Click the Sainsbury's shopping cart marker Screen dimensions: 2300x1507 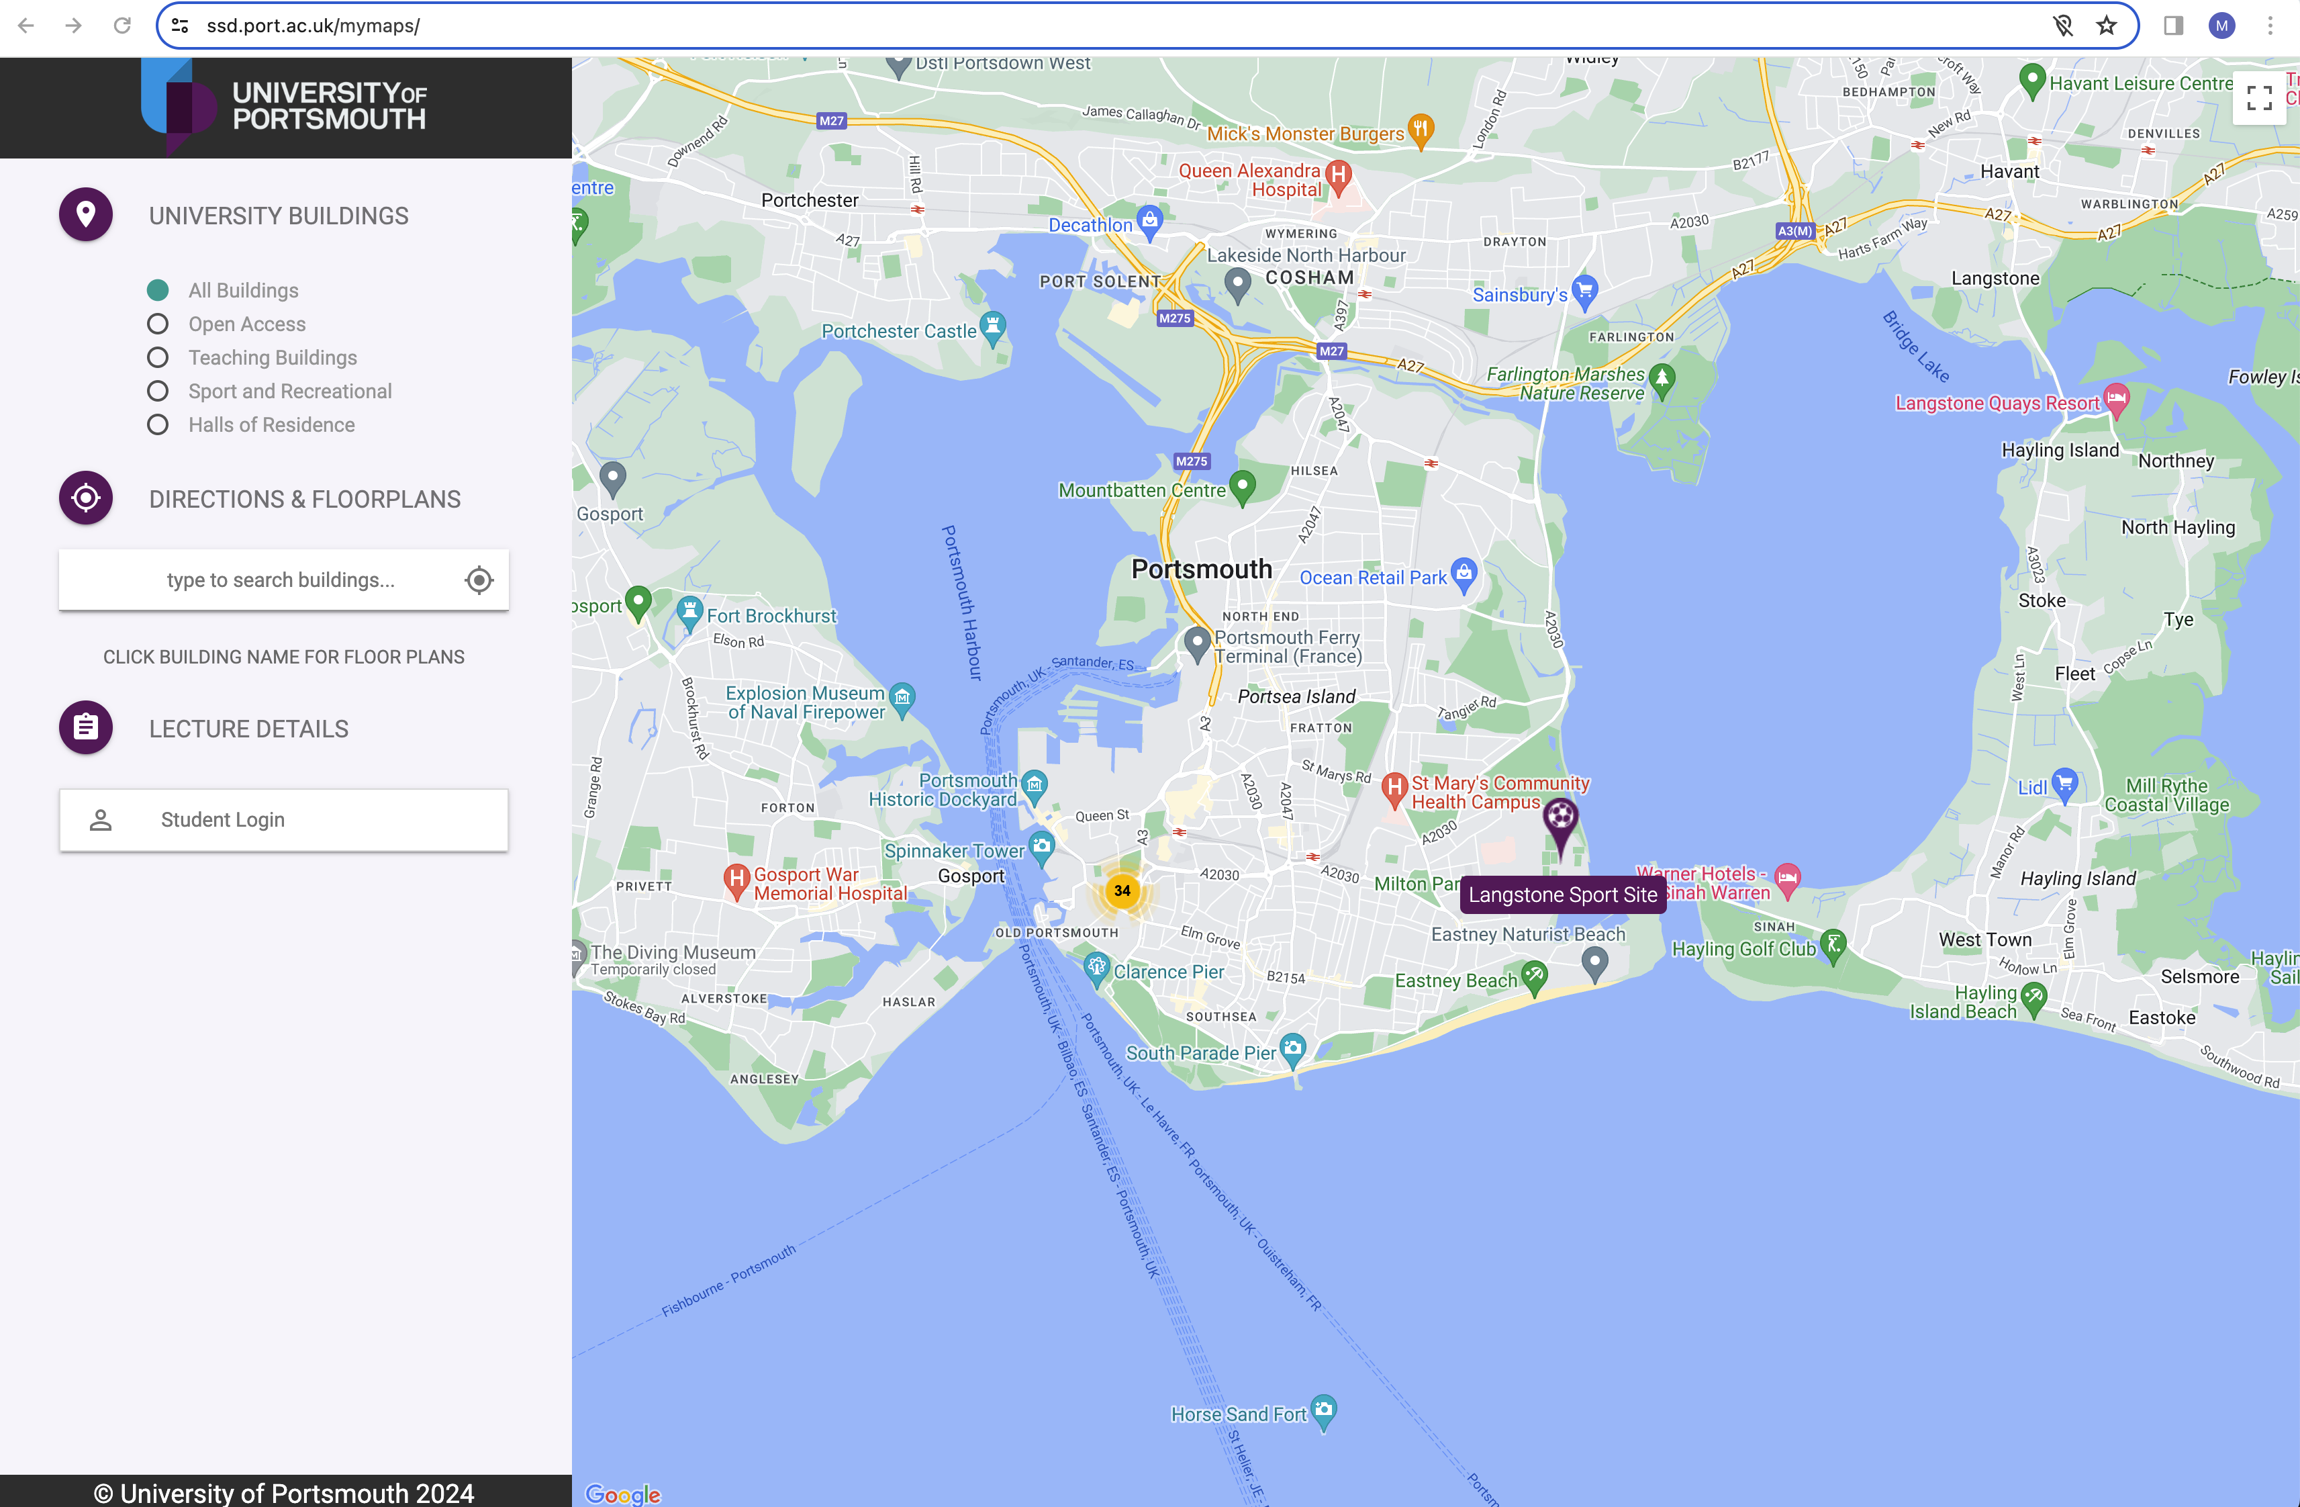[1584, 292]
